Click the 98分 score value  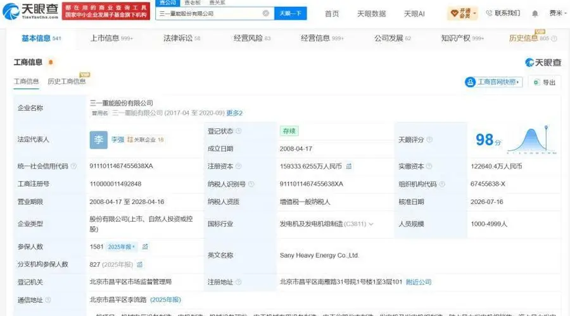tap(488, 140)
